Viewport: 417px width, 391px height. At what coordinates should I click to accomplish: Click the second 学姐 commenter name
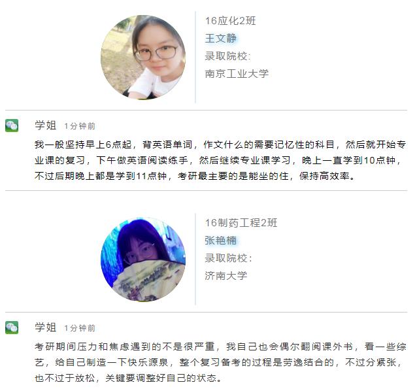46,328
